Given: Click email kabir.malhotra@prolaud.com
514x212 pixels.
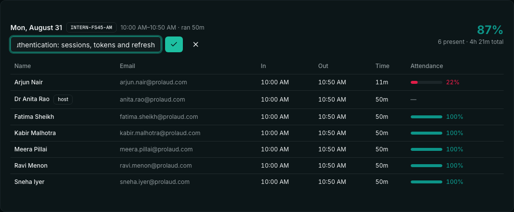Looking at the screenshot, I should pyautogui.click(x=160, y=133).
